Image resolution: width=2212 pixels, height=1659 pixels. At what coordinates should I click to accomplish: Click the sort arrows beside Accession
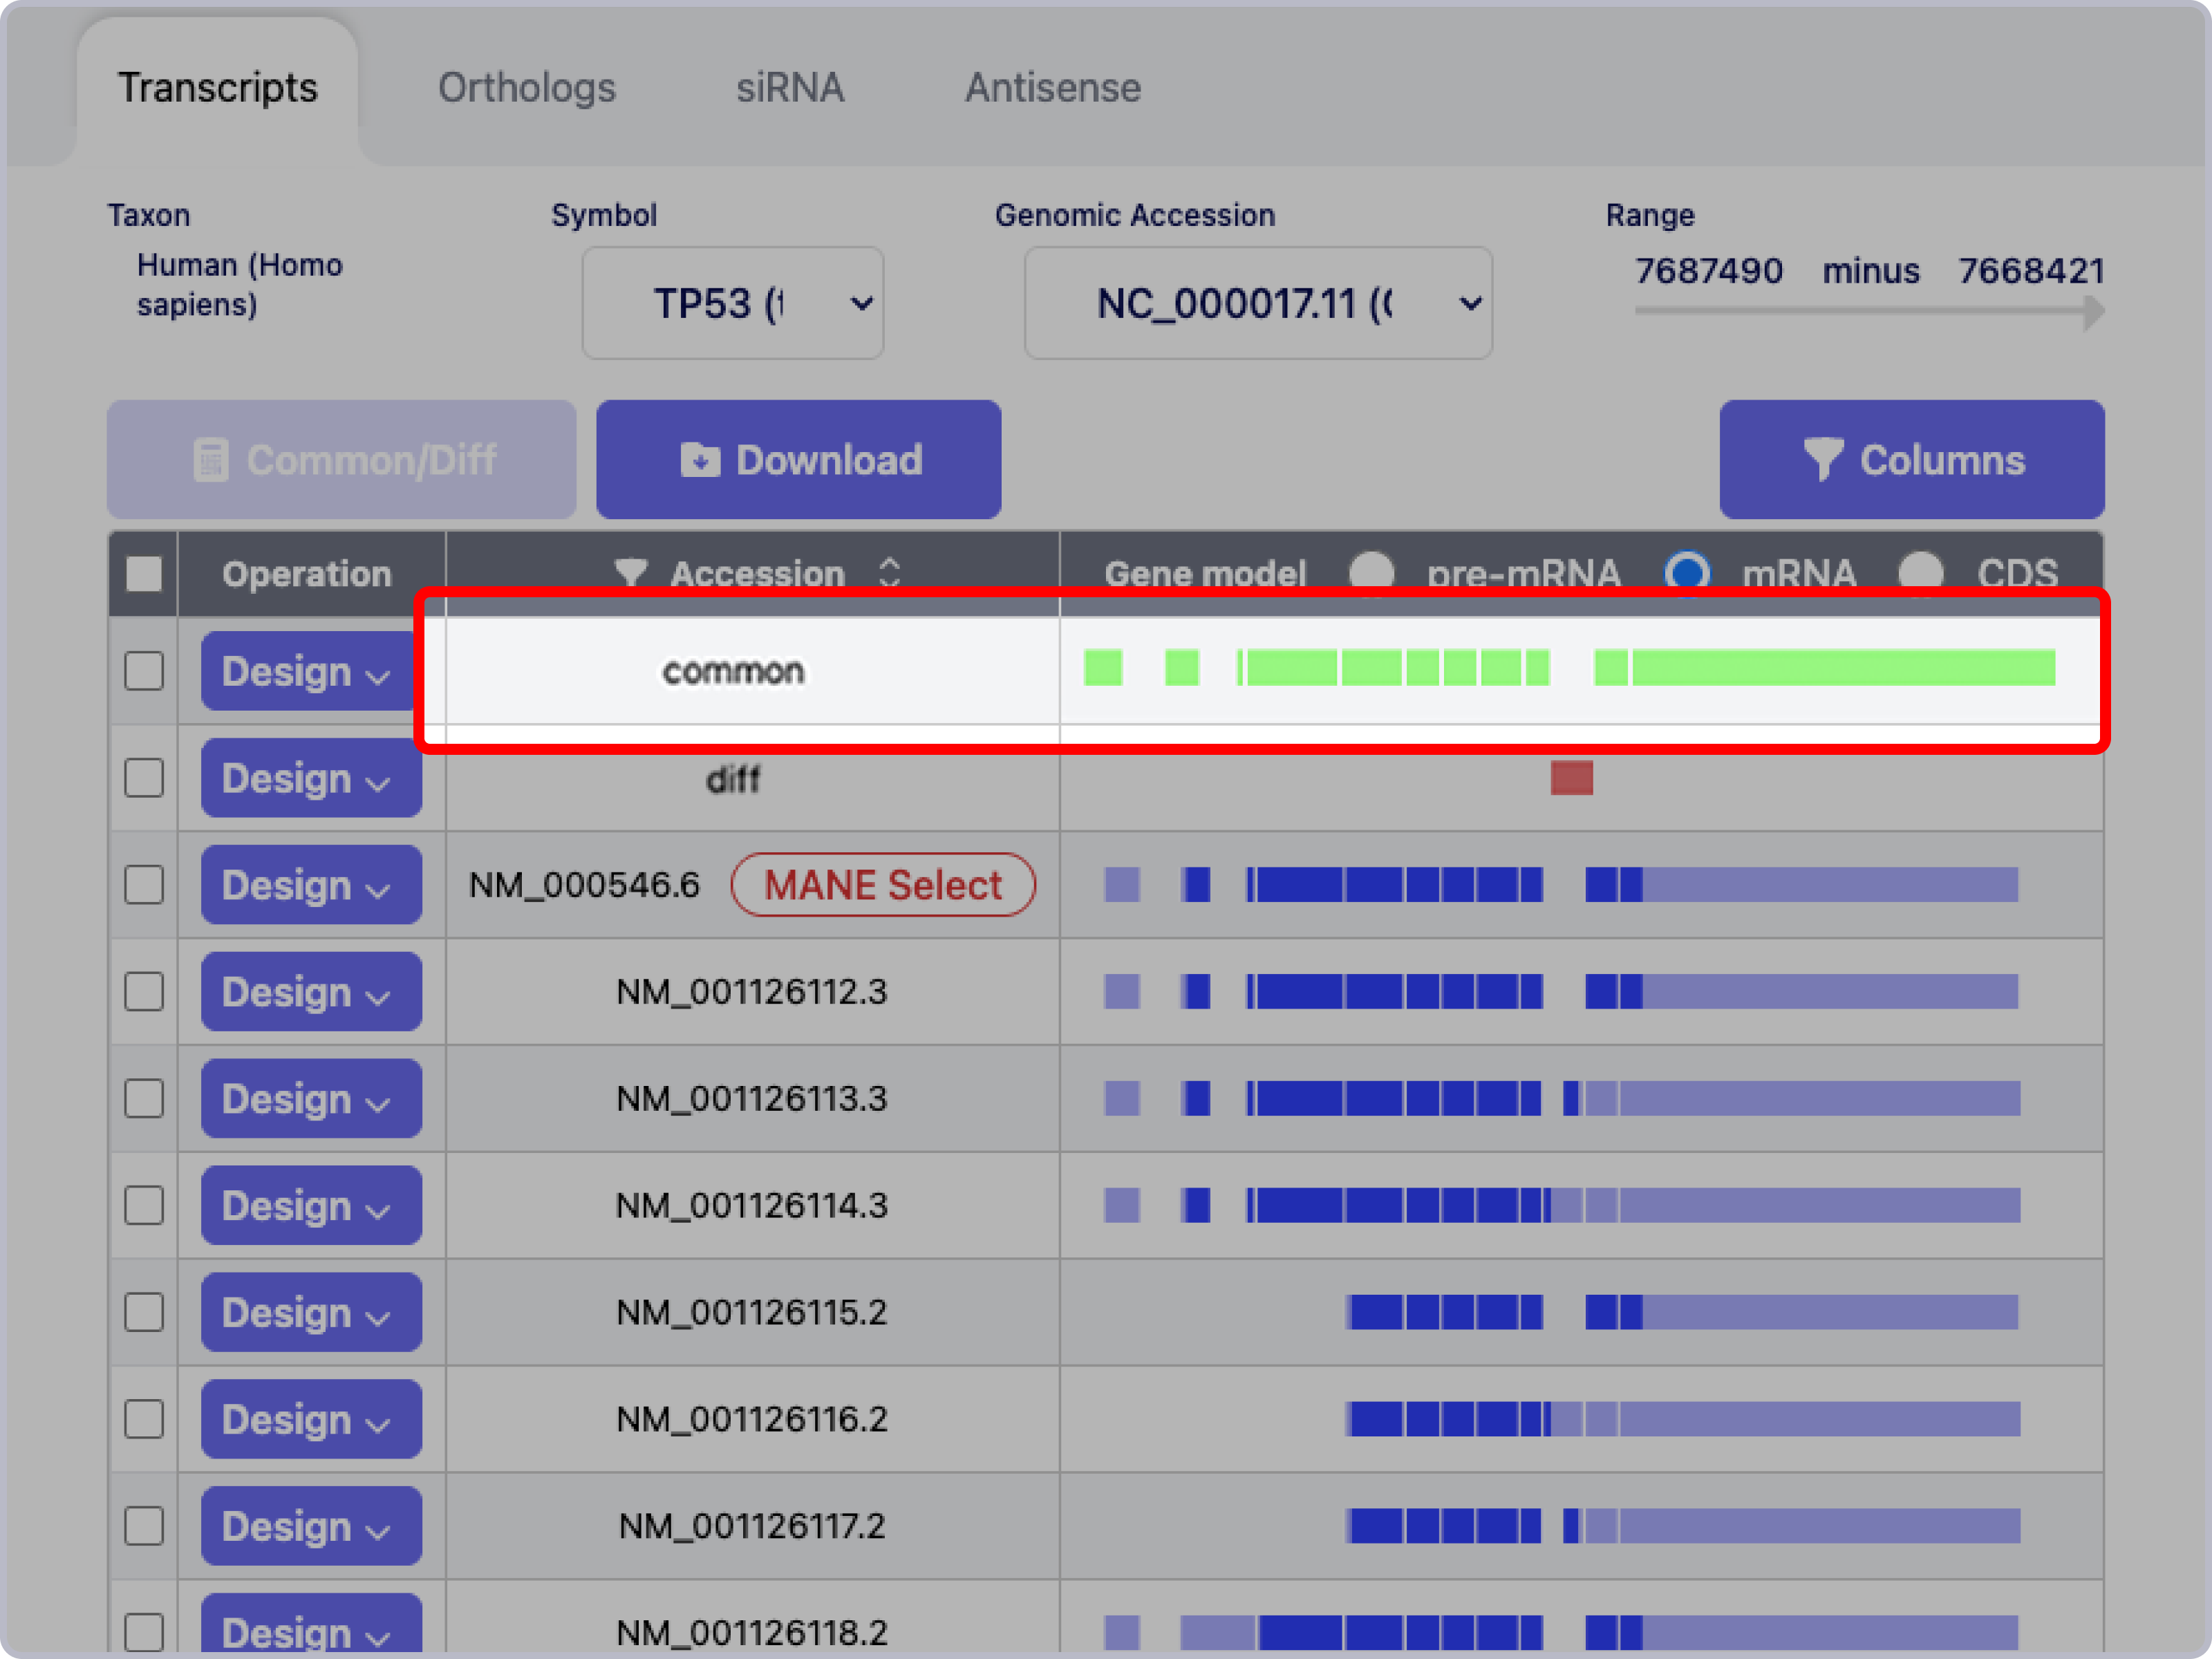pyautogui.click(x=889, y=573)
